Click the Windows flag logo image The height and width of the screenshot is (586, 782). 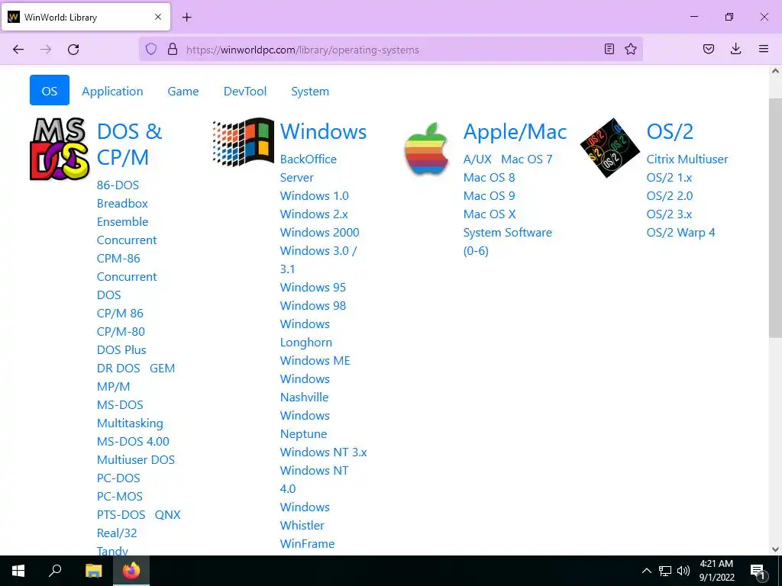click(243, 142)
